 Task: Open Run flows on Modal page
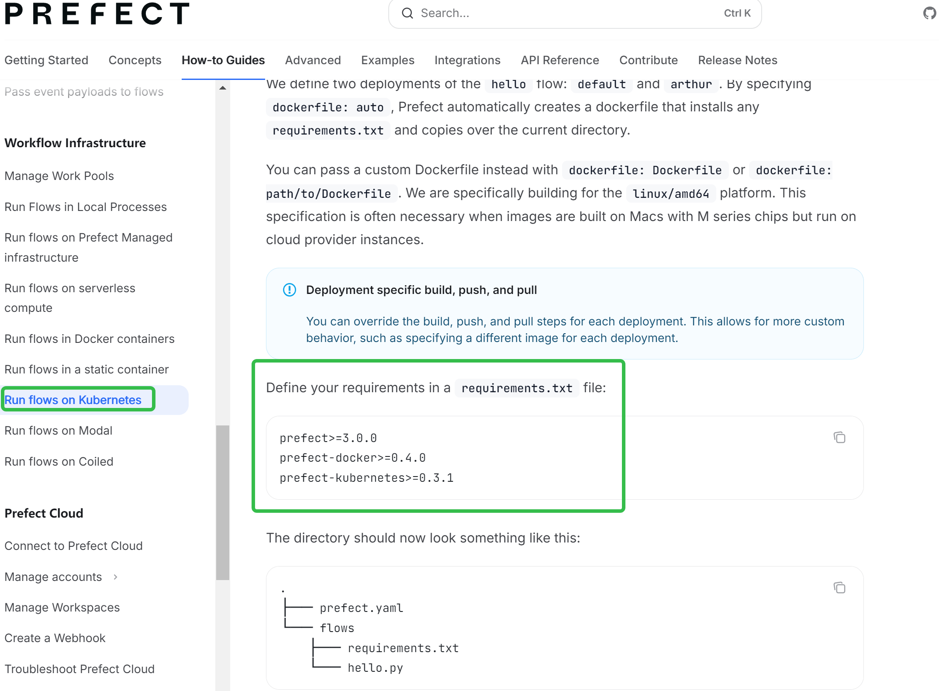59,431
